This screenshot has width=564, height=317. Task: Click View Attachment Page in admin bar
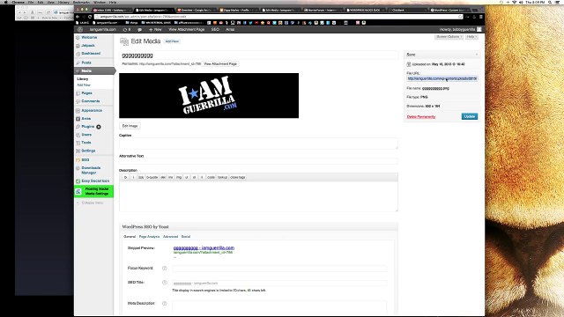coord(187,29)
